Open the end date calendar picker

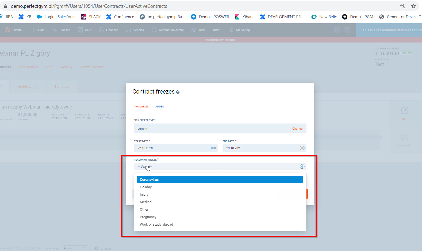click(x=302, y=148)
